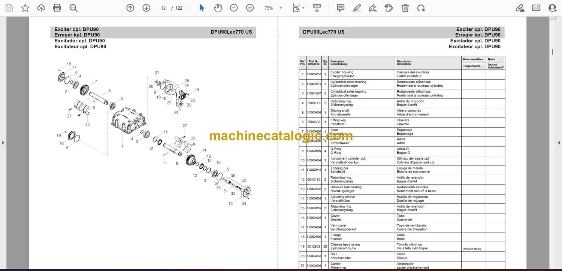Click the 'Norm' column header
The width and height of the screenshot is (562, 271).
click(495, 59)
